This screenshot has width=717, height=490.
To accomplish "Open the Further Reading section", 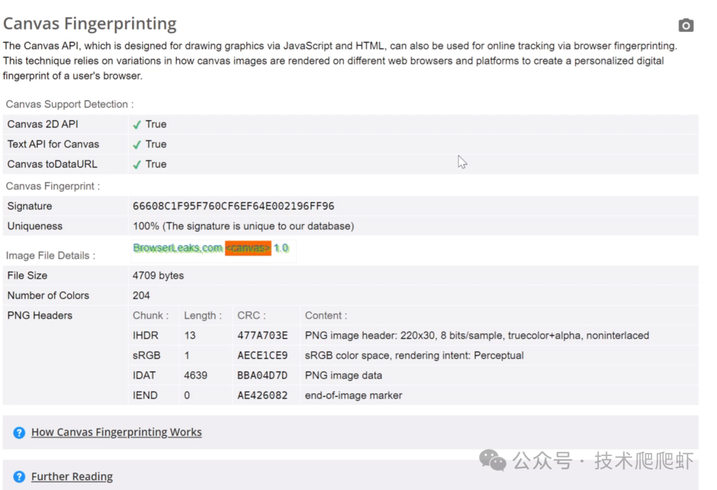I will [x=72, y=477].
